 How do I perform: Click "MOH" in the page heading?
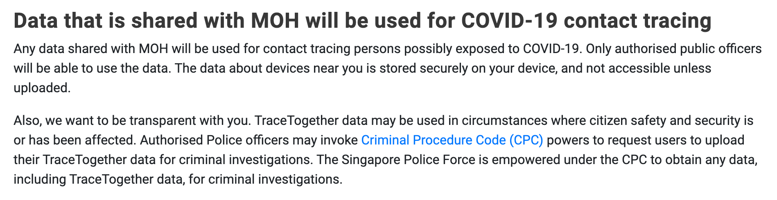pos(275,21)
